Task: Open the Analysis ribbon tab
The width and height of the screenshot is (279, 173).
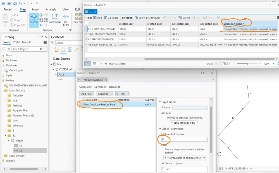Action: click(x=51, y=9)
